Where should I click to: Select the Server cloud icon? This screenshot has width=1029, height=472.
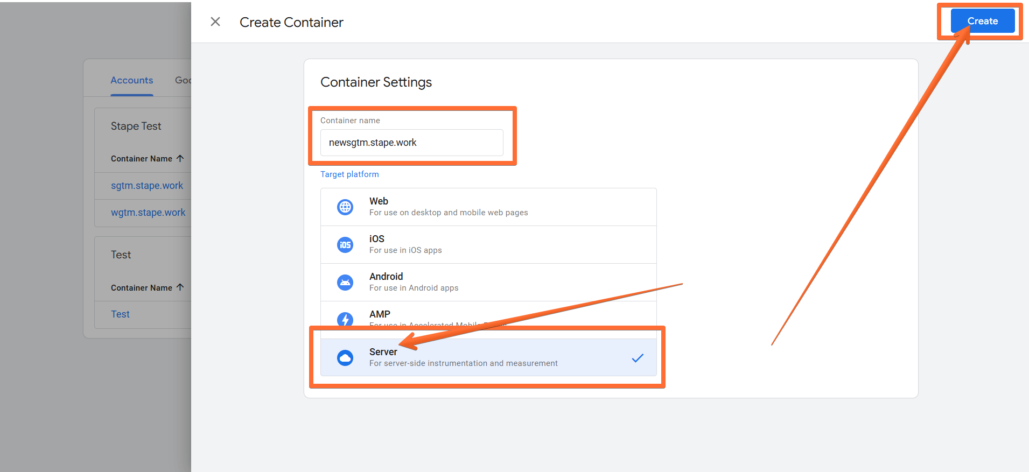345,357
